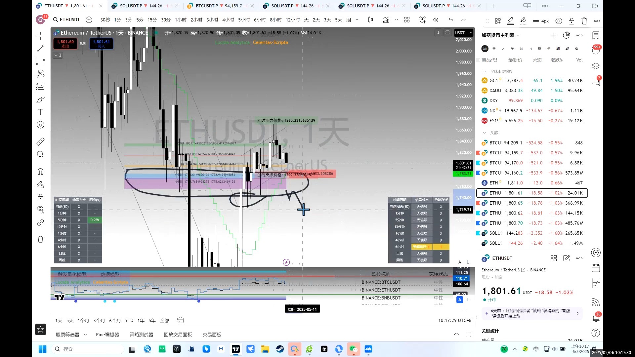Click the delete drawing trash icon

[584, 21]
